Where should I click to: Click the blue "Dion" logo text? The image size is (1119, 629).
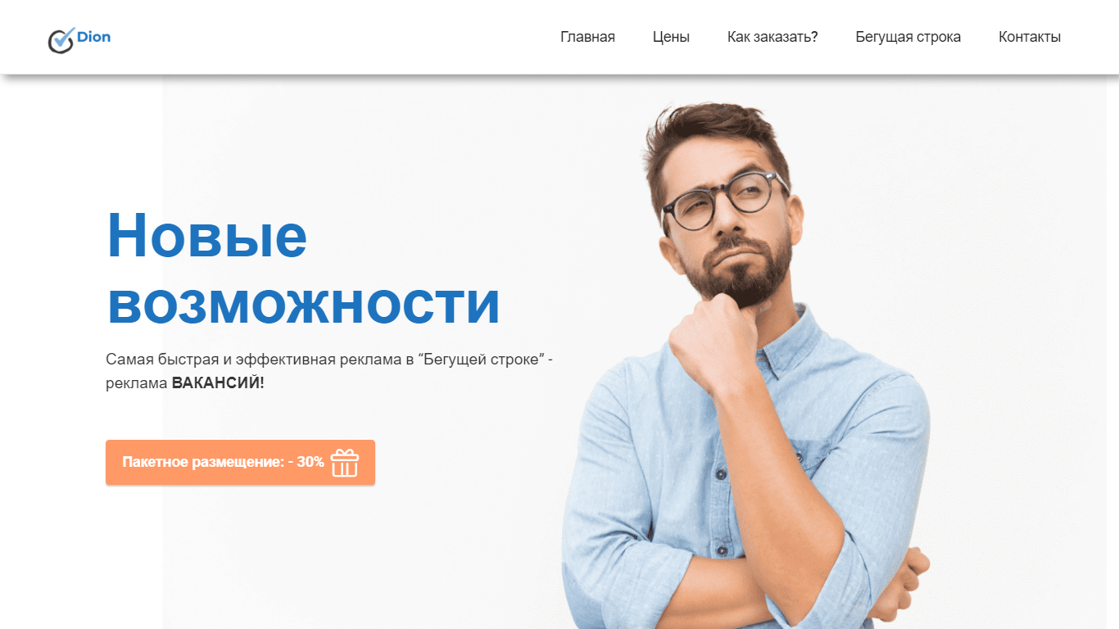click(93, 36)
